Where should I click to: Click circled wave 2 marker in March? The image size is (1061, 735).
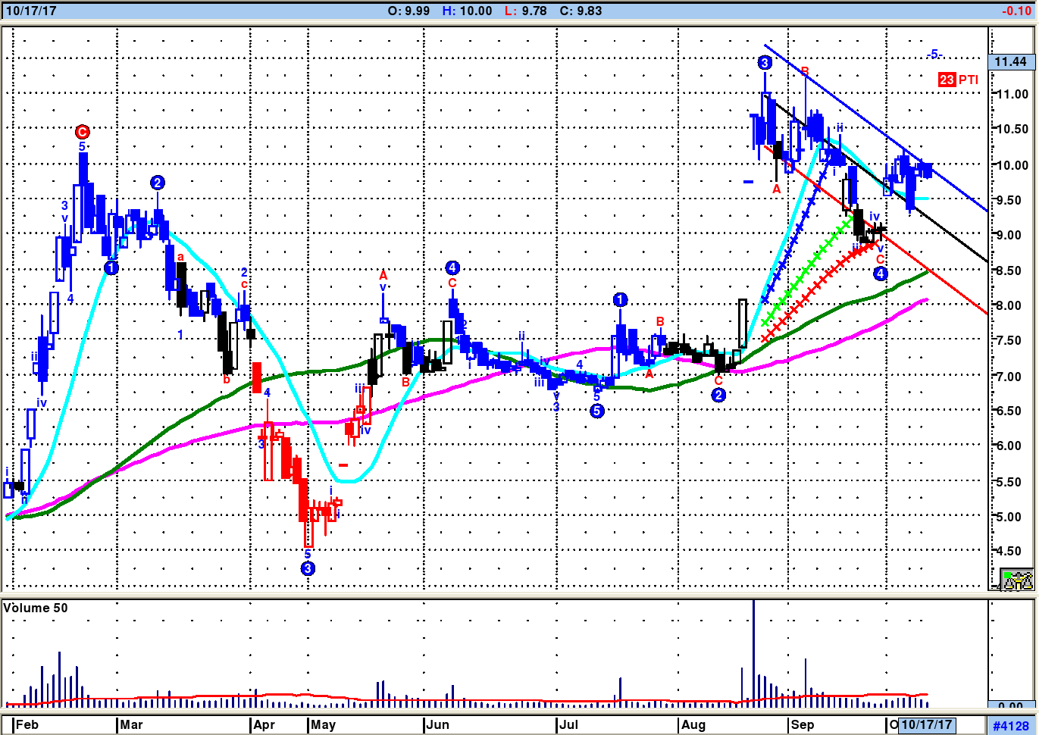point(157,183)
